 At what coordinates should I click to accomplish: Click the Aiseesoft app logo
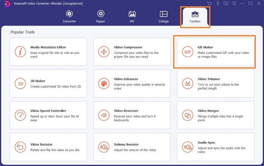pyautogui.click(x=6, y=4)
